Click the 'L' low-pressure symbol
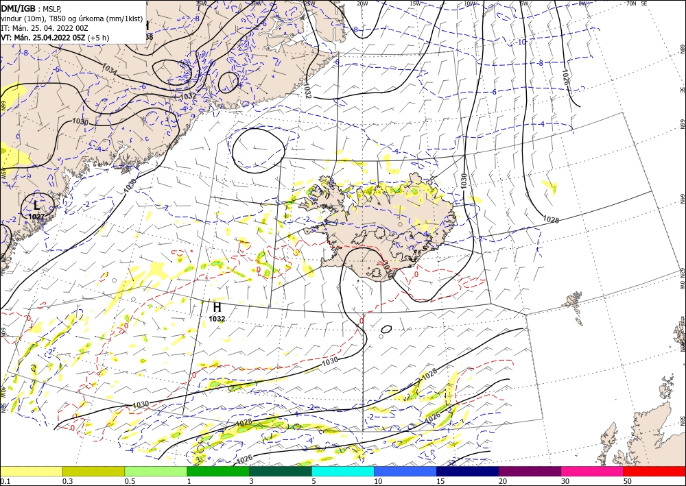 click(37, 204)
